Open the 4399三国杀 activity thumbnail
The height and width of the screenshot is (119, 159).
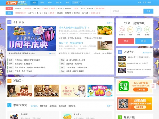pyautogui.click(x=122, y=71)
